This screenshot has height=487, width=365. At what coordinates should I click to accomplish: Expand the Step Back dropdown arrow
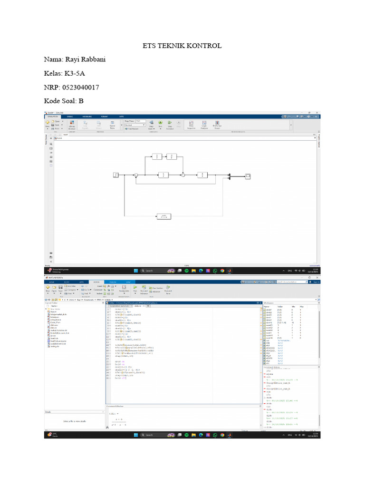point(154,128)
